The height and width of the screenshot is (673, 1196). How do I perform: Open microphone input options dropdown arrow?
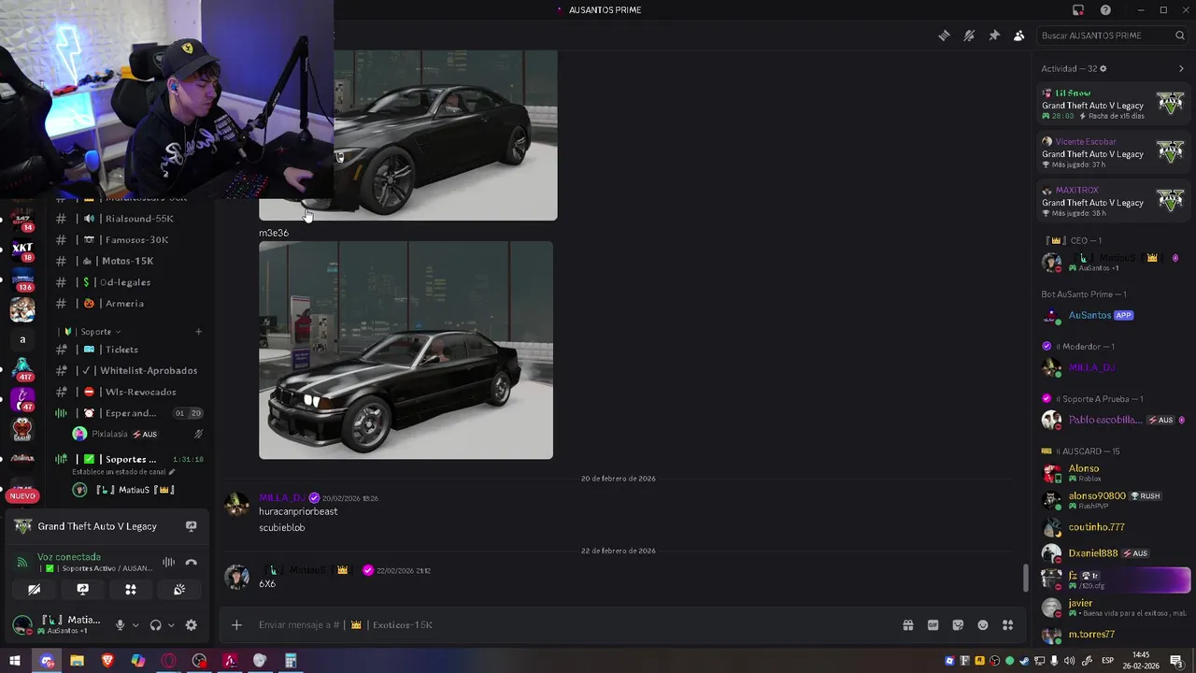[135, 624]
